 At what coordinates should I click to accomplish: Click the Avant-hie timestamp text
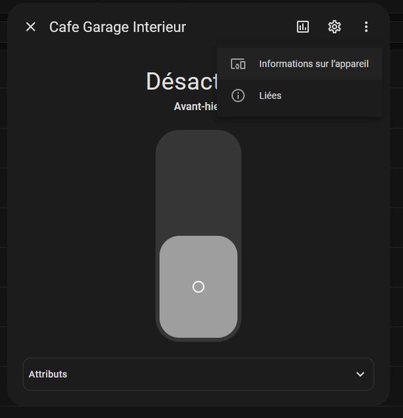[195, 106]
